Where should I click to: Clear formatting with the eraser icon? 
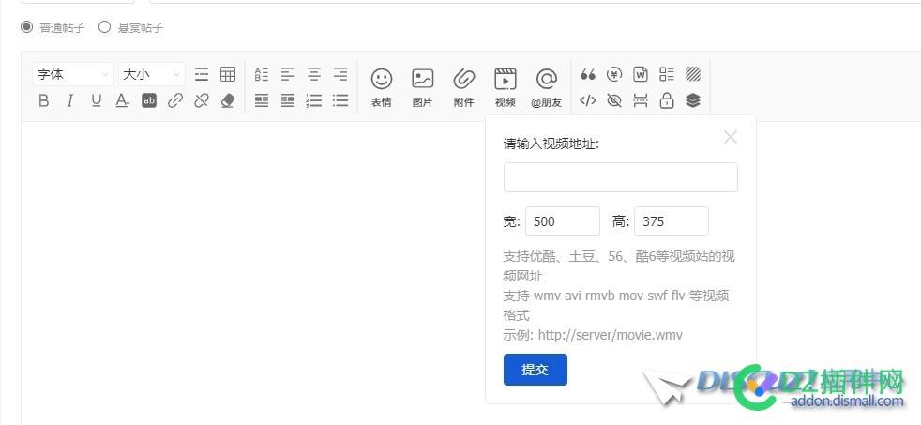pos(228,100)
